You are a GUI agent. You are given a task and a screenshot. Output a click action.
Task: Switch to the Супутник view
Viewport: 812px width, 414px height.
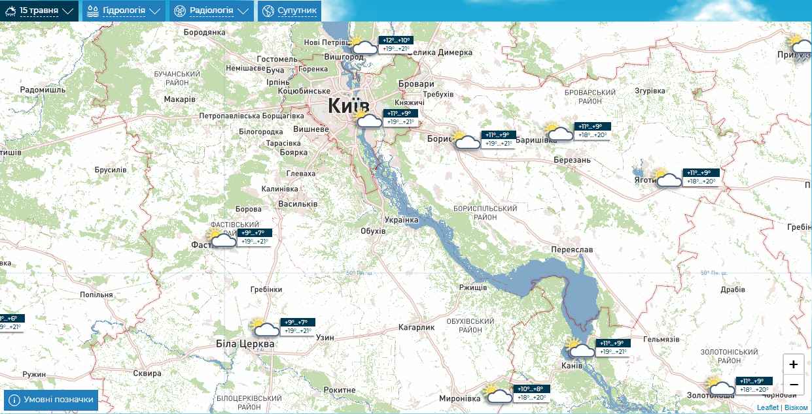point(289,10)
